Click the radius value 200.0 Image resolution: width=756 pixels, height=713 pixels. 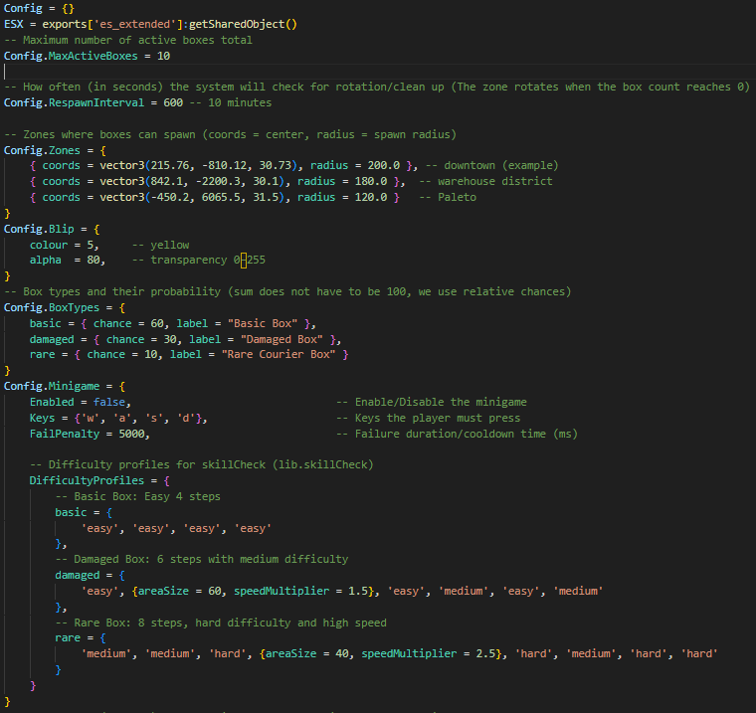point(384,165)
